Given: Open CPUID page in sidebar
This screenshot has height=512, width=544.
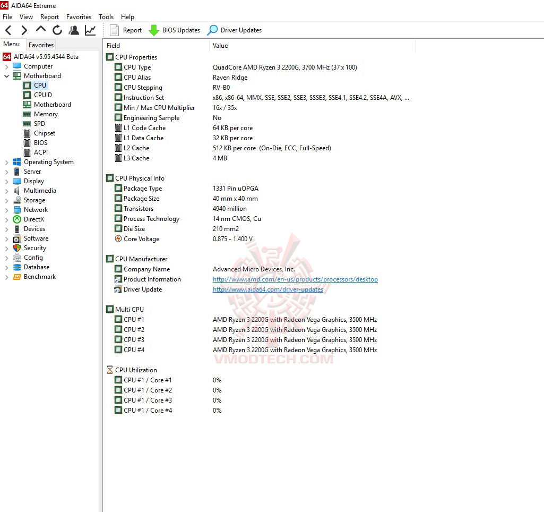Looking at the screenshot, I should pos(43,95).
